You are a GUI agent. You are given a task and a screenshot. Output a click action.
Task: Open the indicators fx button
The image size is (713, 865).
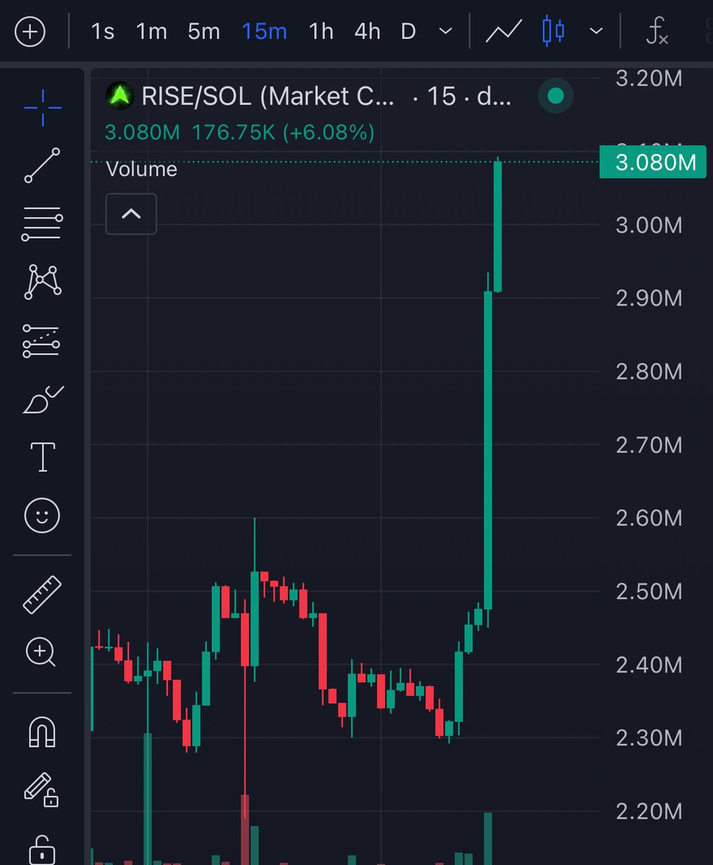click(657, 32)
